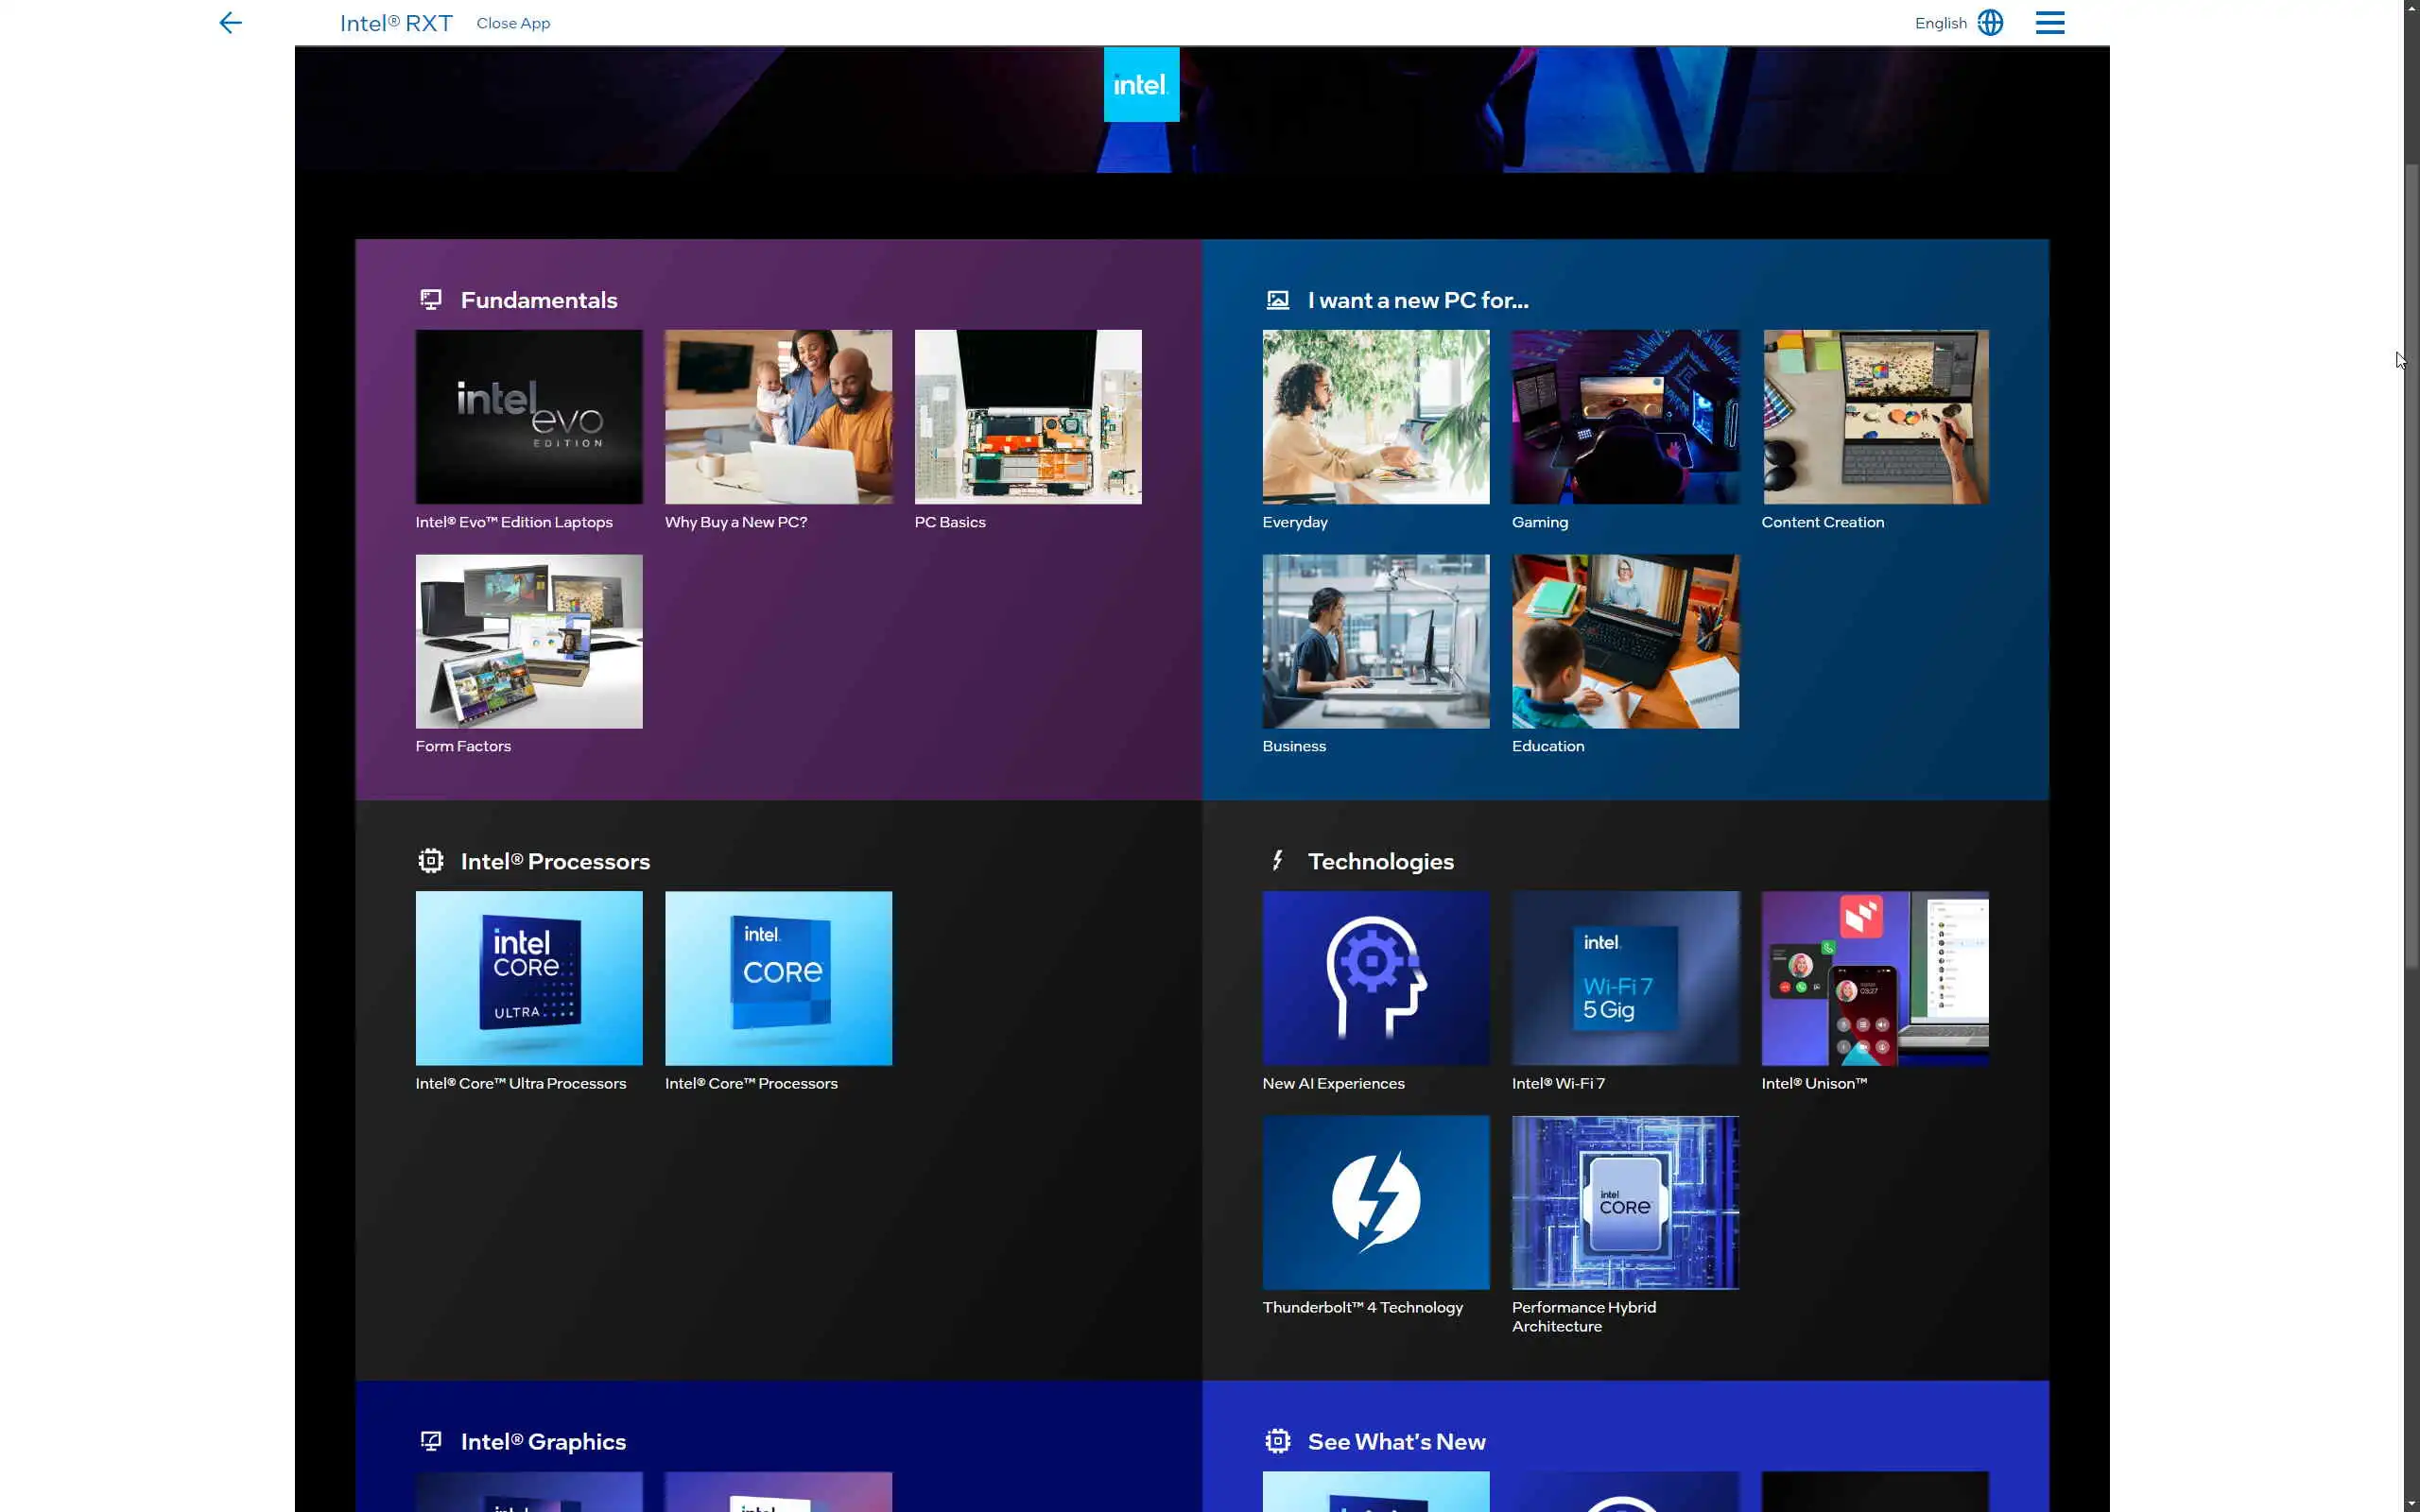
Task: Click the Intel Graphics display icon
Action: 431,1441
